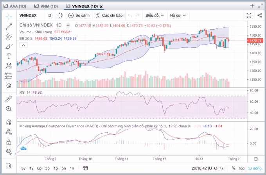Viewport: 266px width, 175px height.
Task: Toggle tự động auto scale
Action: click(255, 168)
